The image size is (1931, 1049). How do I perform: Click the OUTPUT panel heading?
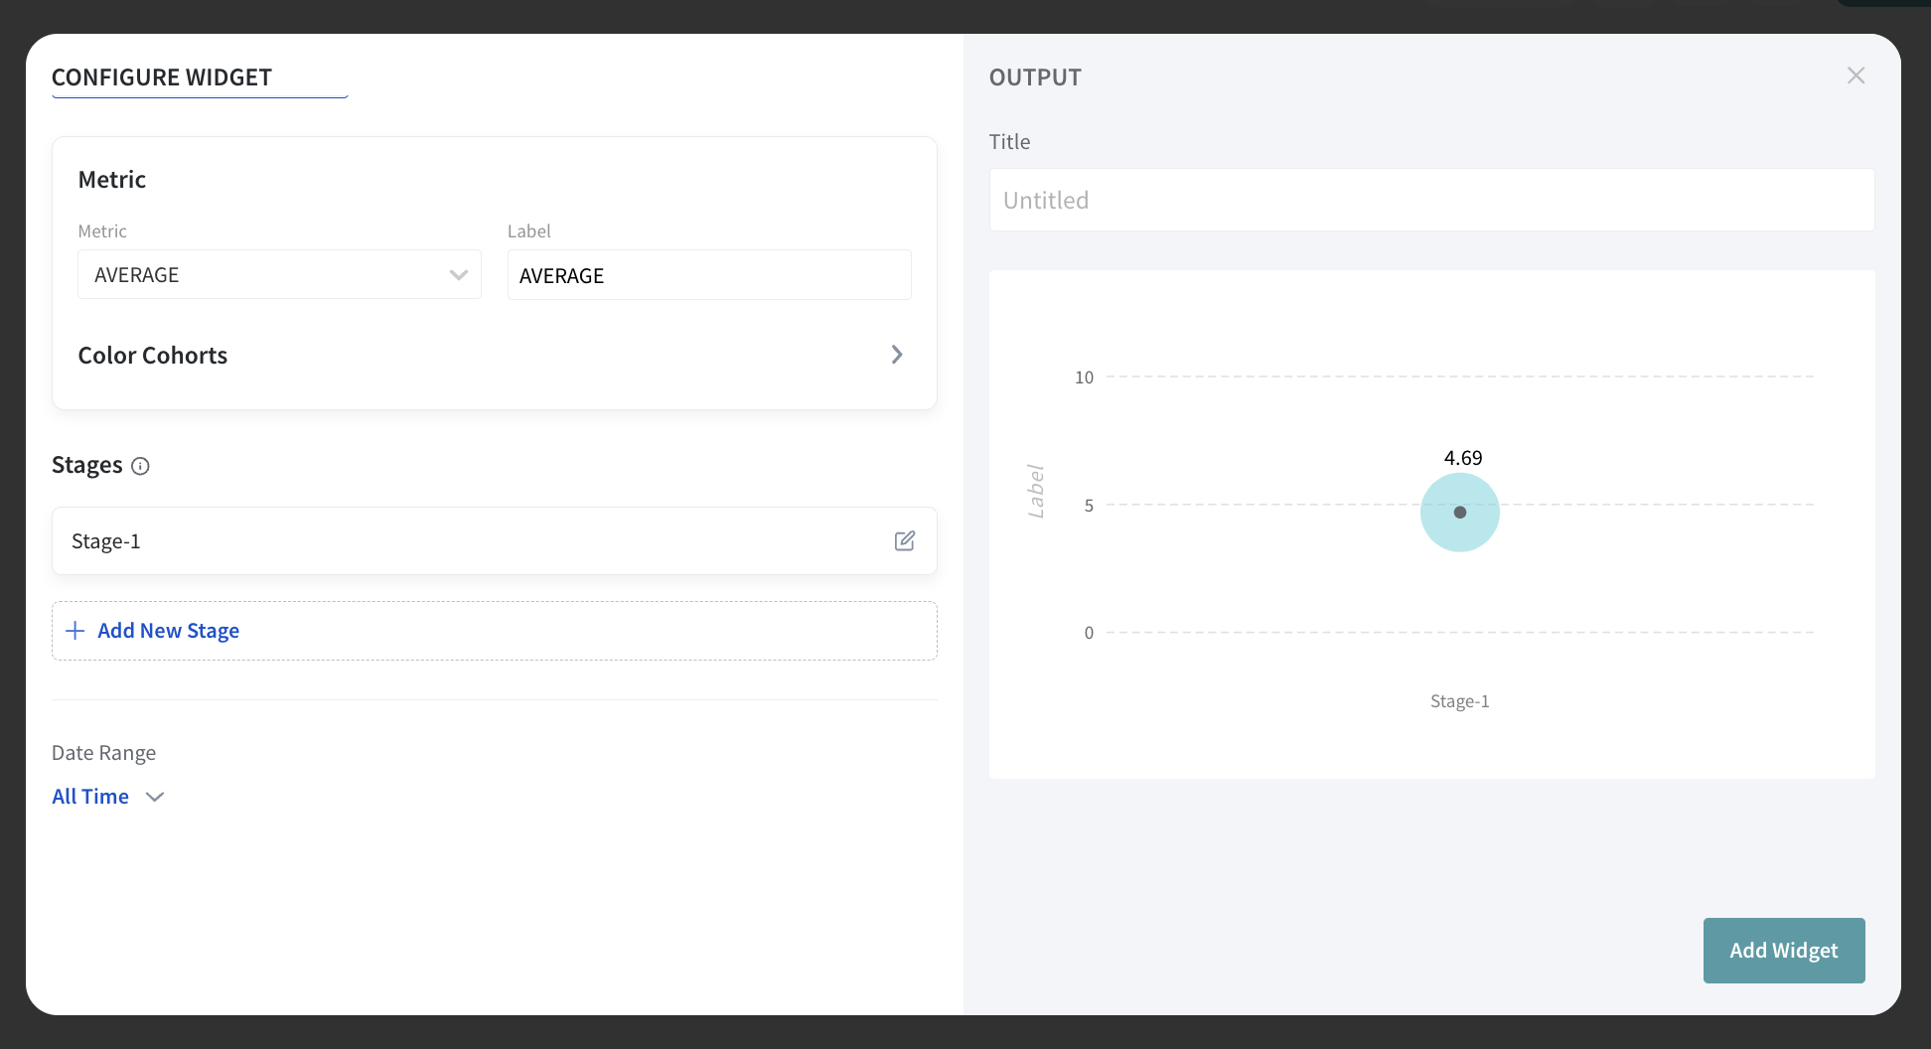(x=1035, y=77)
